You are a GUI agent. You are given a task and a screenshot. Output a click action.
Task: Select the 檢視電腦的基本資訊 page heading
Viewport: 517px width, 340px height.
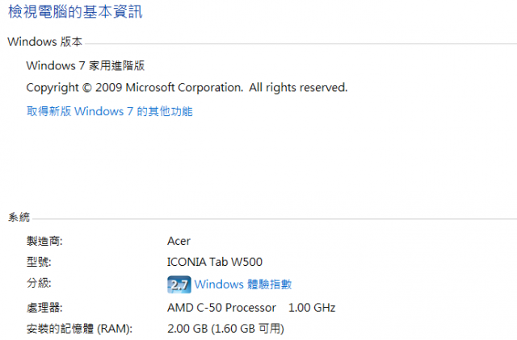click(x=75, y=11)
